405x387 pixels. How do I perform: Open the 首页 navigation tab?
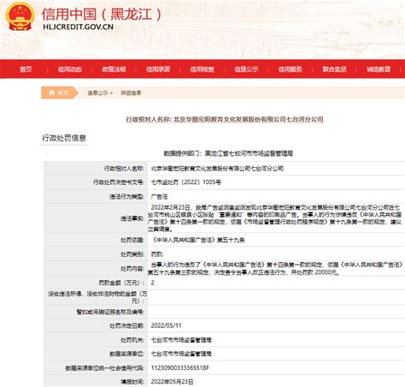26,69
